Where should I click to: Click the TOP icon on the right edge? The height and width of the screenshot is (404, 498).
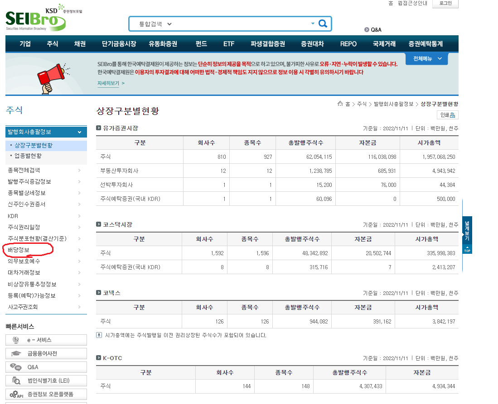(467, 249)
